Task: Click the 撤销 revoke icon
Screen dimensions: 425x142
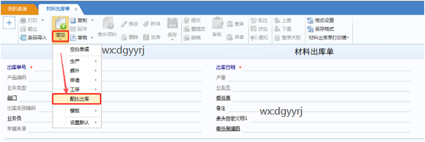Action: point(186,38)
